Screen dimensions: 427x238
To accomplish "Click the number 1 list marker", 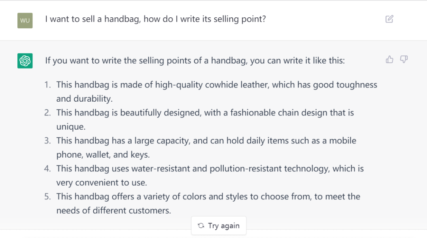I will (x=48, y=85).
